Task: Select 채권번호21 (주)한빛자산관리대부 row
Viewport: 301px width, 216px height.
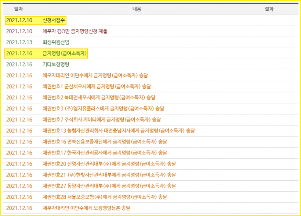Action: tap(151, 175)
